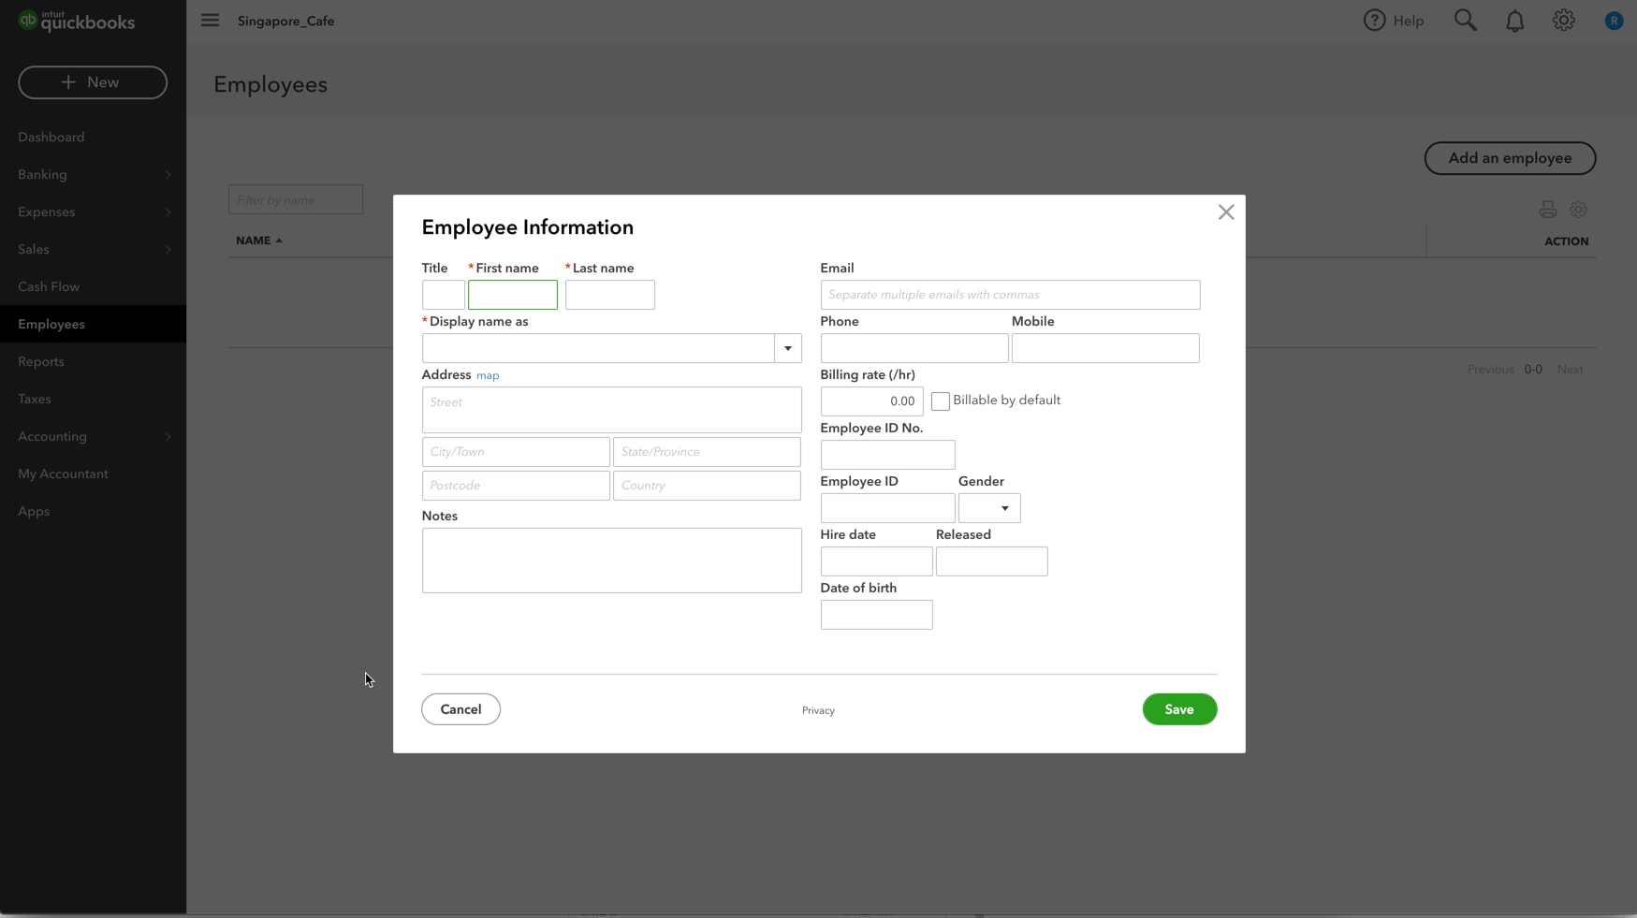Image resolution: width=1637 pixels, height=918 pixels.
Task: Click the hamburger menu beside Singapore_Cafe
Action: (210, 20)
